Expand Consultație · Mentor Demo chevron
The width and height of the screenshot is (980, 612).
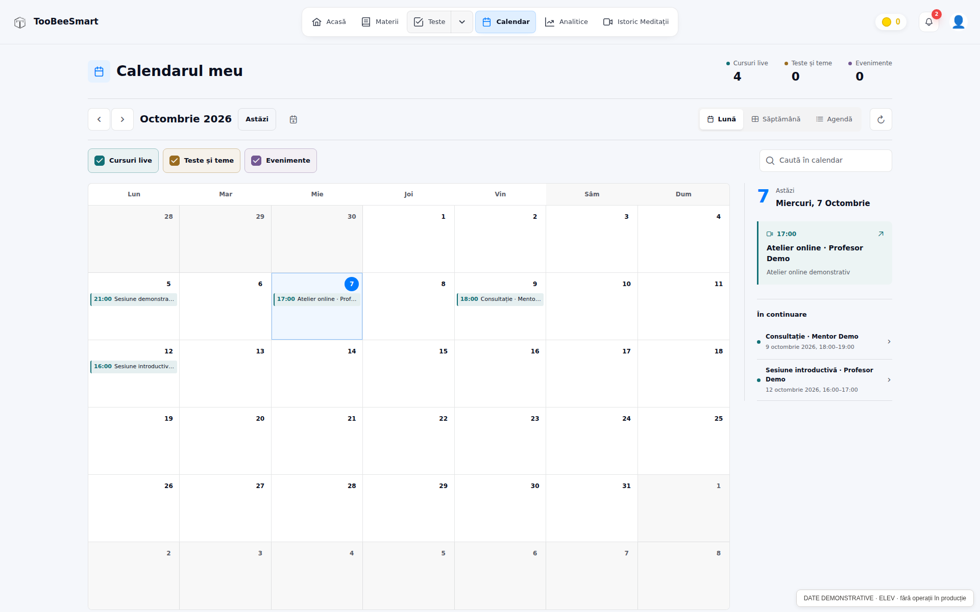click(x=889, y=342)
